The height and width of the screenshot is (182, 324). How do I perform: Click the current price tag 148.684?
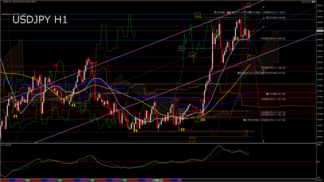click(x=320, y=31)
